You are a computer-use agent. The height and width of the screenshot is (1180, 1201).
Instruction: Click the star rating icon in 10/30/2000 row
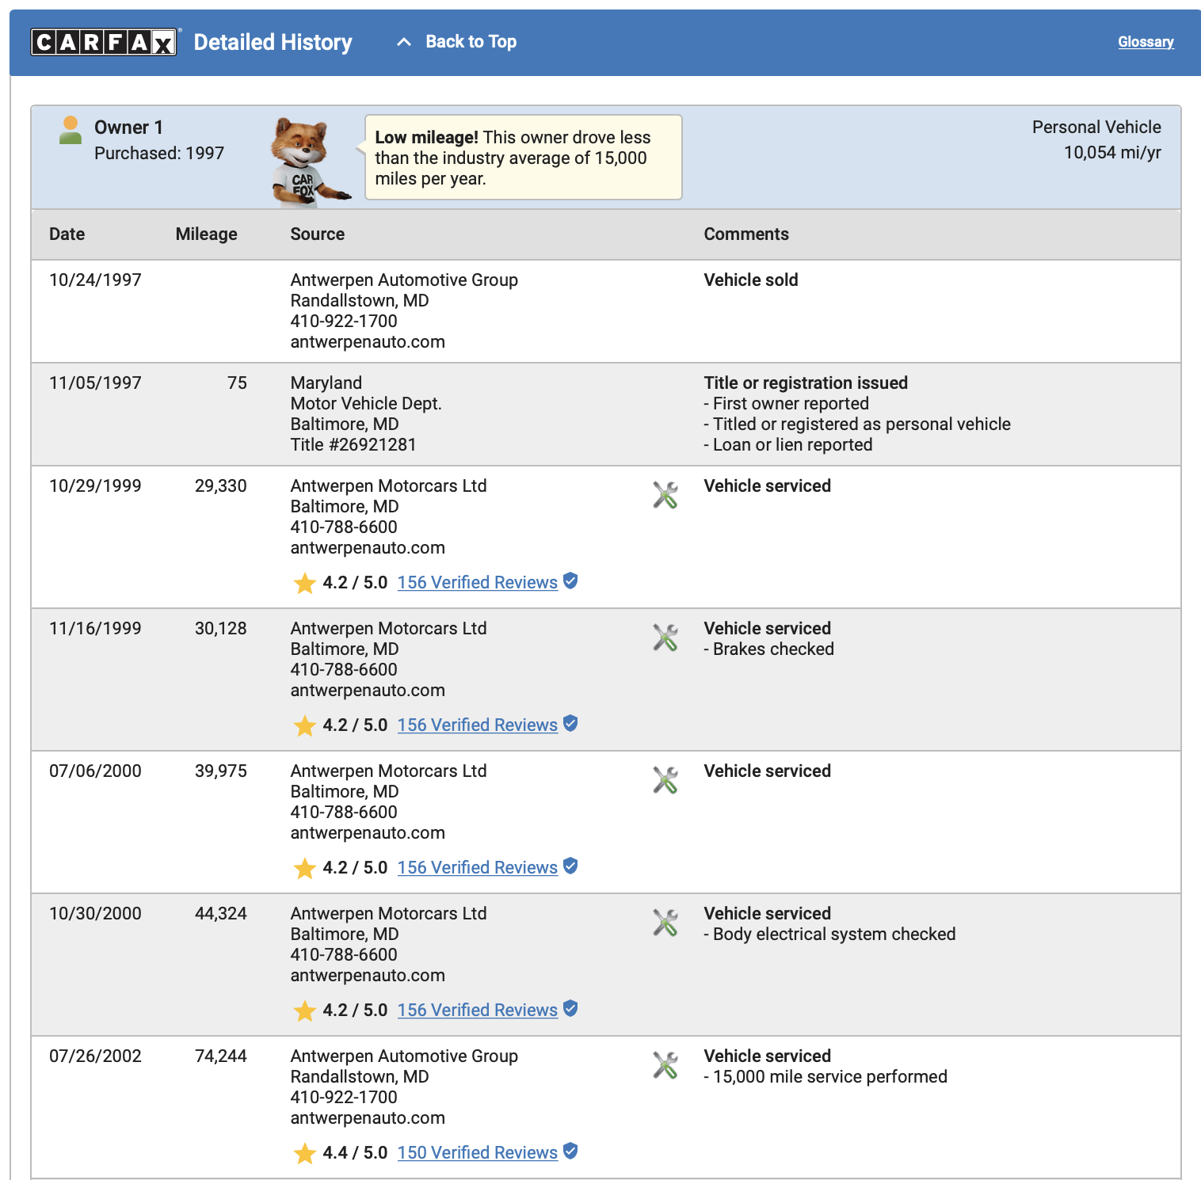pyautogui.click(x=305, y=1011)
